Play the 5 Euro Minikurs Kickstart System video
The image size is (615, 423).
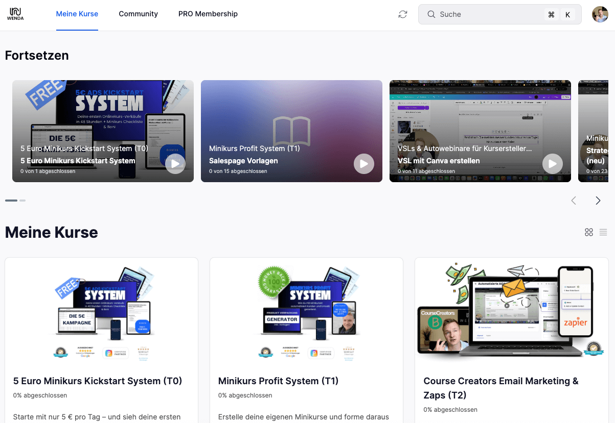click(175, 164)
